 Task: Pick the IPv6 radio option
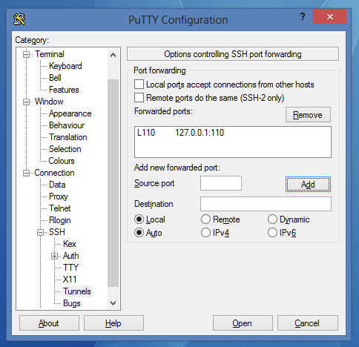pyautogui.click(x=272, y=233)
